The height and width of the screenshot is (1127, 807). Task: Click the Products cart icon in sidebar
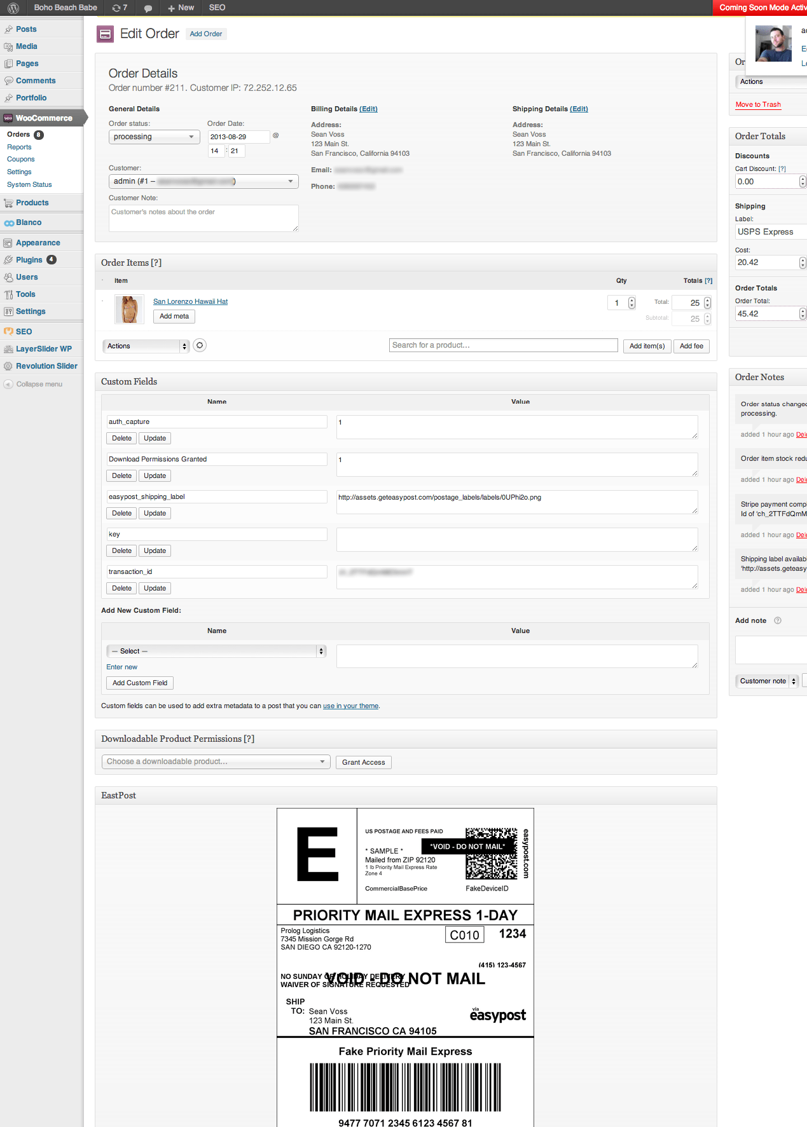click(x=8, y=203)
